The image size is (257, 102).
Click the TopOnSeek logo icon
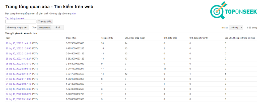click(x=217, y=11)
